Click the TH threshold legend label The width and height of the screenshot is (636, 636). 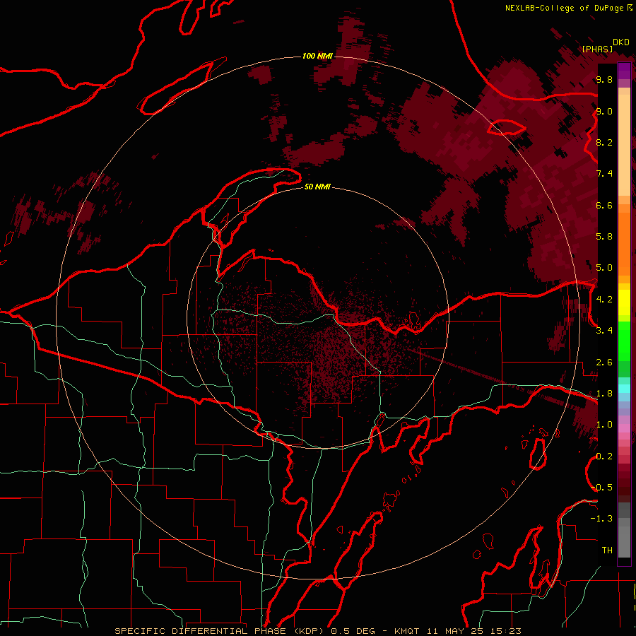[x=607, y=550]
